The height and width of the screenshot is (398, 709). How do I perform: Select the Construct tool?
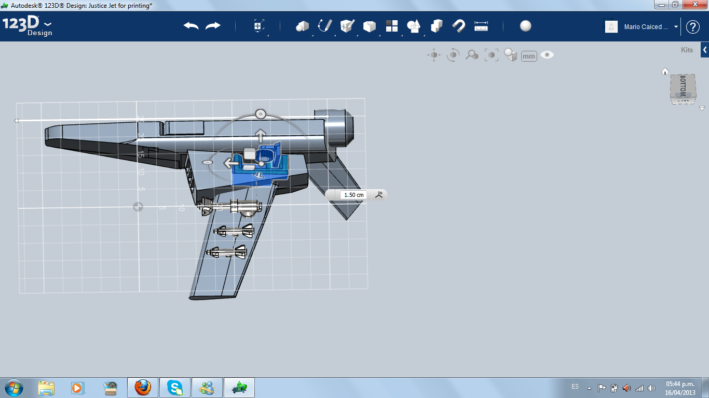tap(347, 26)
